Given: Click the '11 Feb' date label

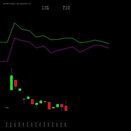Looking at the screenshot, I should pyautogui.click(x=24, y=124).
